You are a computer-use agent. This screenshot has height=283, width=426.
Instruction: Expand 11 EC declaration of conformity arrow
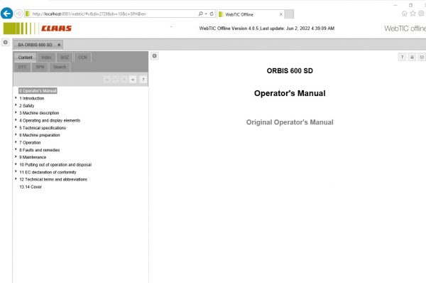click(16, 171)
